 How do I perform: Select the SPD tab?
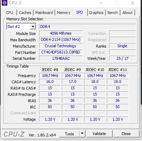(x=80, y=12)
